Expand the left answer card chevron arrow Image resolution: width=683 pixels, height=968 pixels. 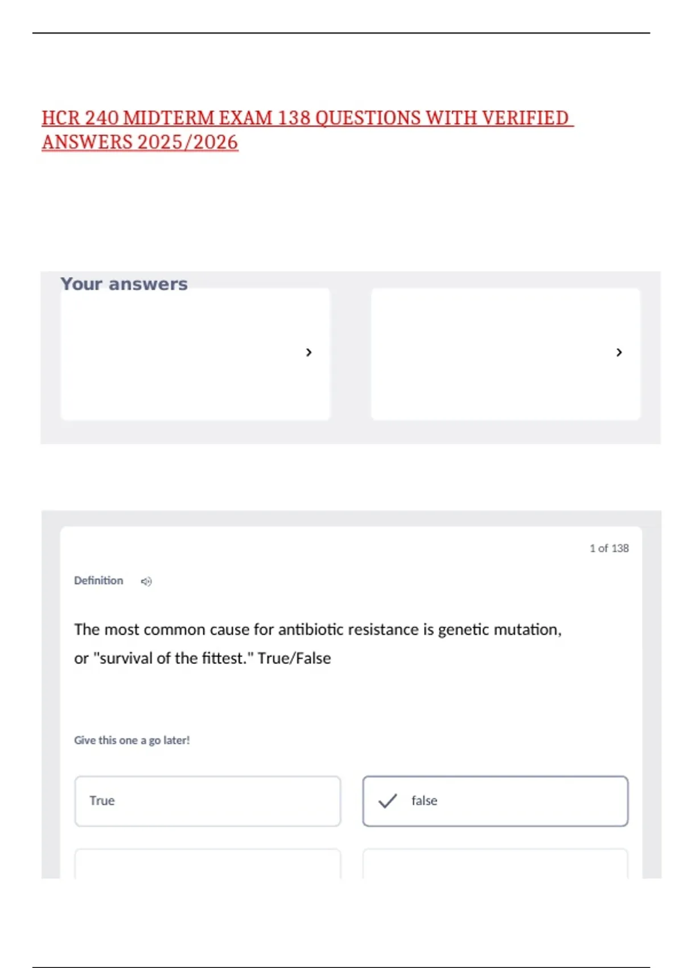tap(308, 352)
